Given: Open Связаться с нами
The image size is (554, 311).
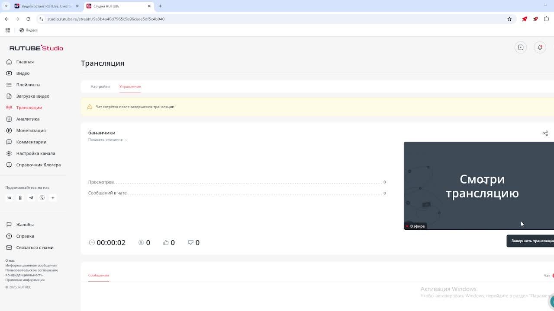Looking at the screenshot, I should 35,248.
